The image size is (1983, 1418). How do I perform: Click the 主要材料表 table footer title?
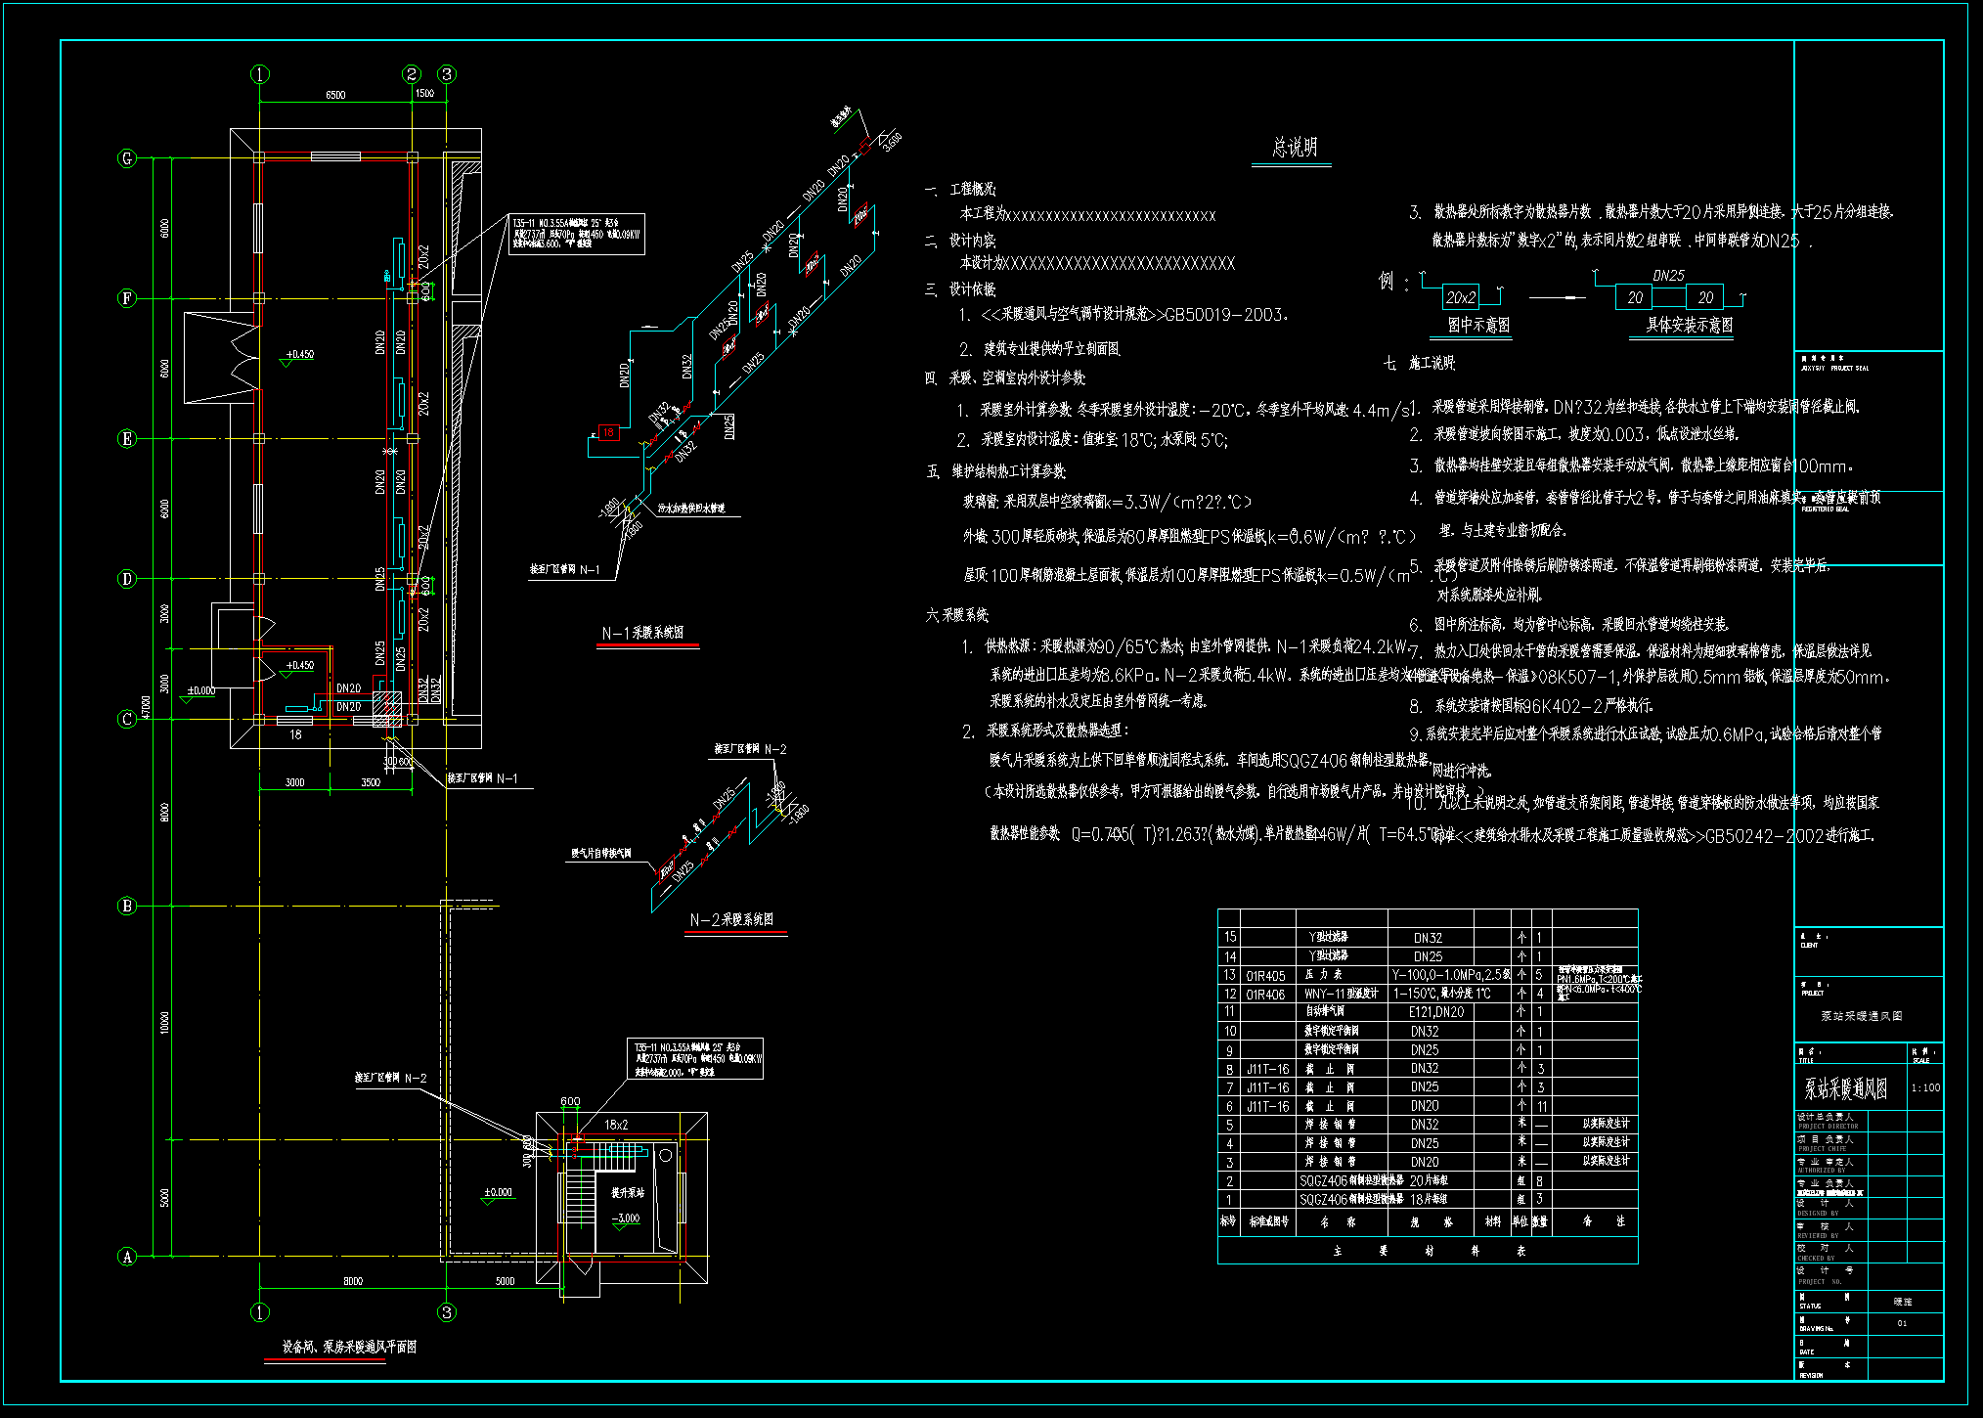tap(1428, 1251)
